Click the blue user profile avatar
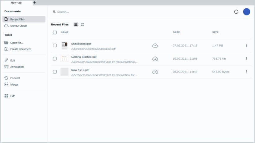Screen dimensions: 255x143 click(x=246, y=12)
